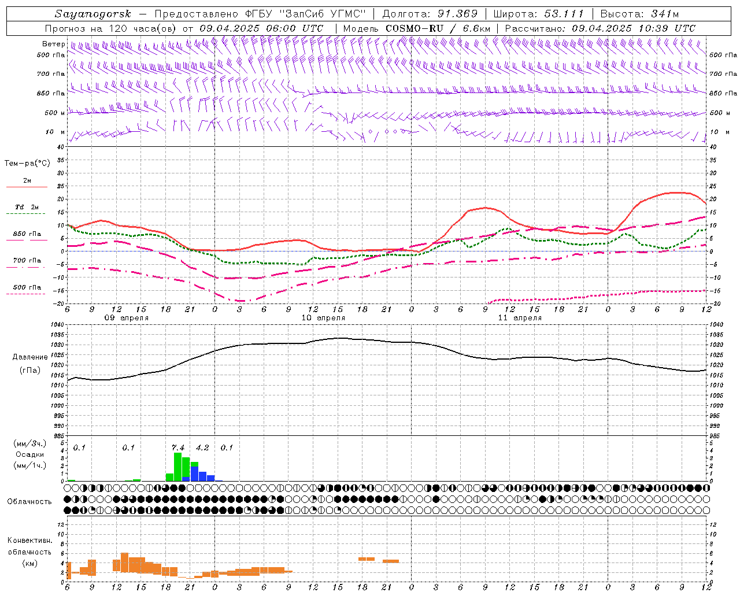Viewport: 740px width, 592px height.
Task: Click the '700 гПа' temperature legend entry
Action: tap(27, 261)
